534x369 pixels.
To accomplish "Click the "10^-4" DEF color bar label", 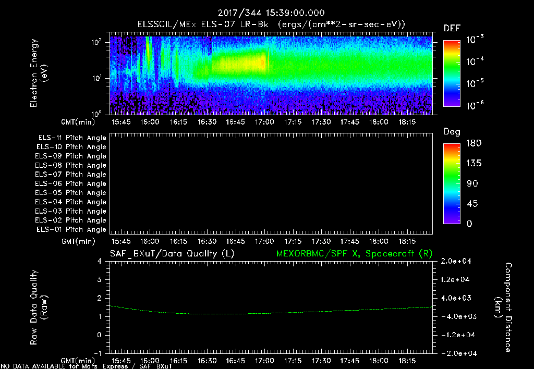I will pyautogui.click(x=475, y=62).
